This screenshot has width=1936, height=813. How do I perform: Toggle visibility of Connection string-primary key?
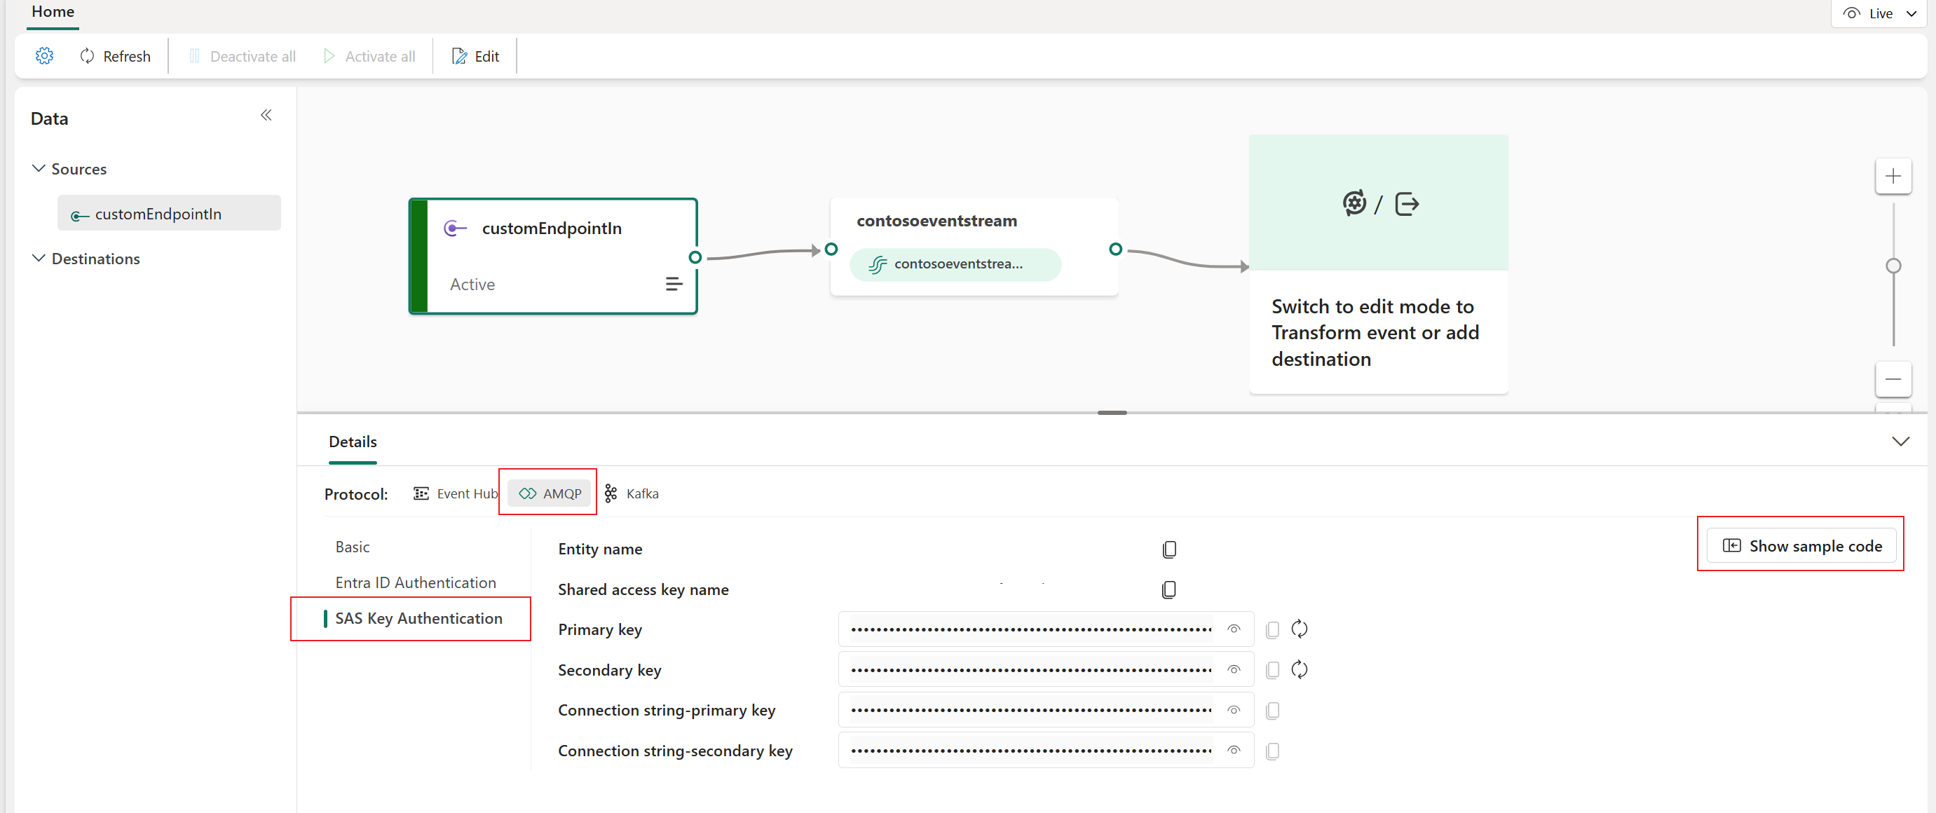[x=1234, y=709]
